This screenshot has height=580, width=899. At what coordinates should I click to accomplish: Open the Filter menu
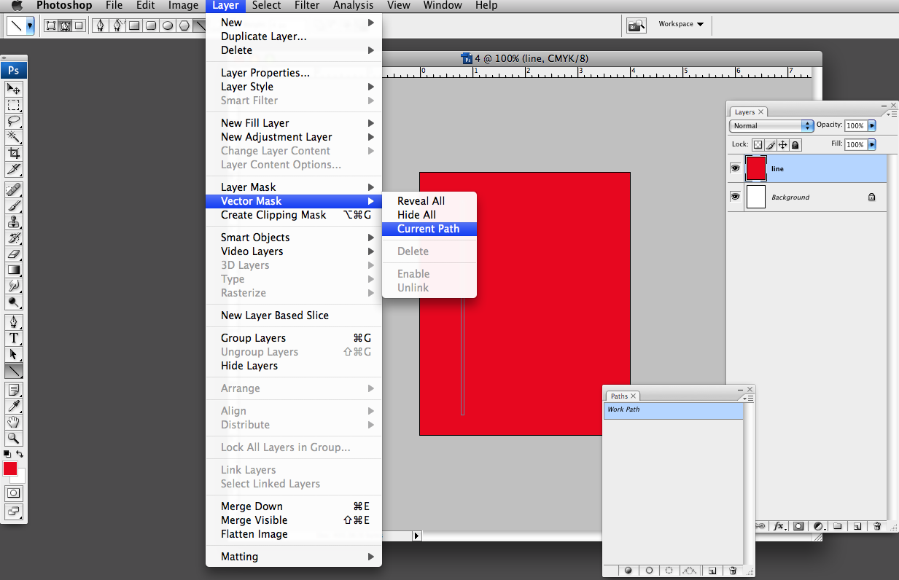pos(307,5)
